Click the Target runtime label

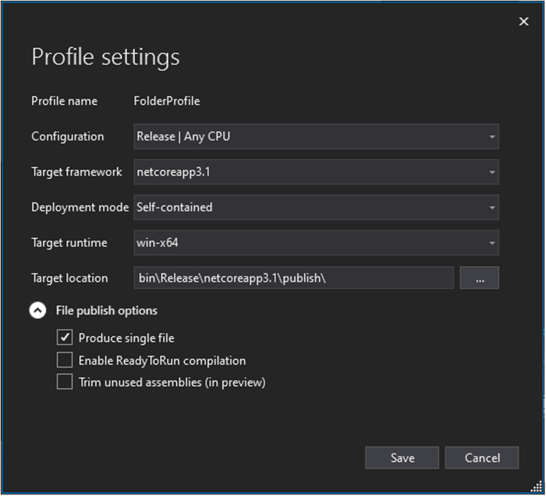coord(70,243)
